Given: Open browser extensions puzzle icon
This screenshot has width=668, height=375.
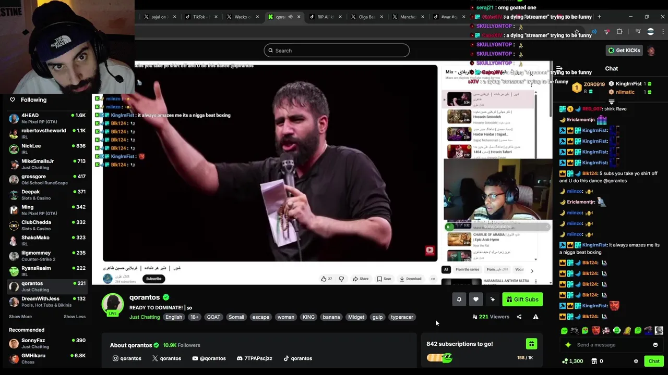Looking at the screenshot, I should coord(619,32).
